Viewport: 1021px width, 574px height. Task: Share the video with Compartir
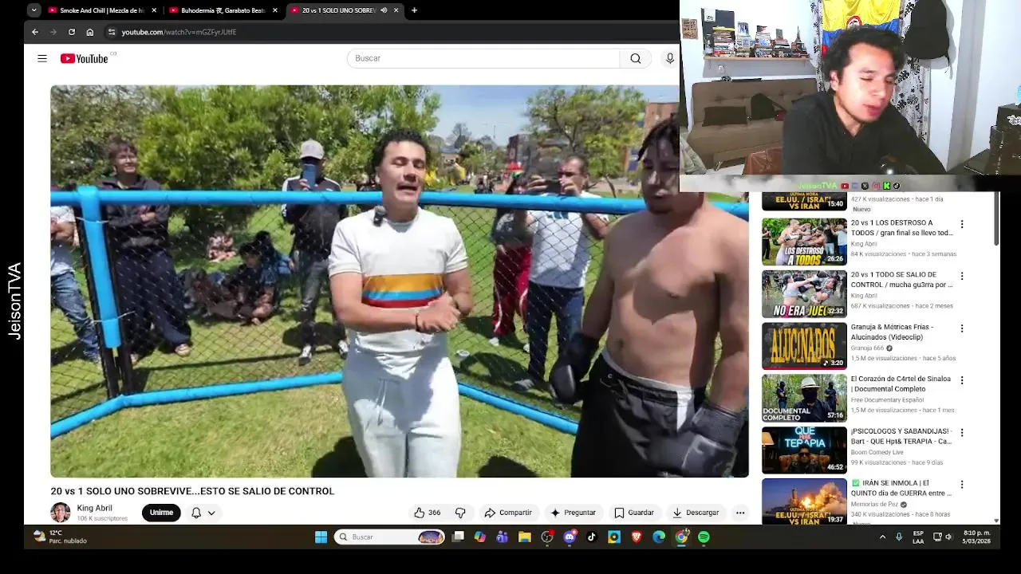click(x=508, y=513)
